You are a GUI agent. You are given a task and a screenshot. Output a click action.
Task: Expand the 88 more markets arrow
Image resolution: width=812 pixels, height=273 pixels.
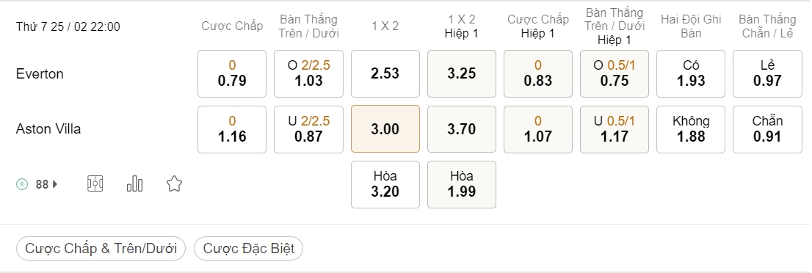(x=55, y=184)
